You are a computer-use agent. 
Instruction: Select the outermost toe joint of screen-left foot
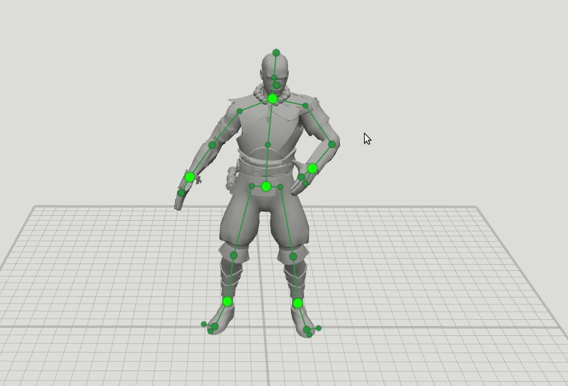pos(204,324)
